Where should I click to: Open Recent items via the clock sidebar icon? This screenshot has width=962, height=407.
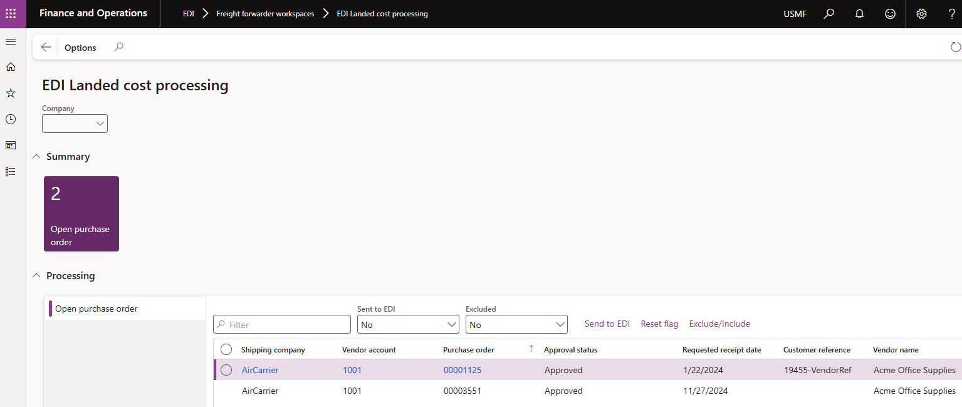10,119
